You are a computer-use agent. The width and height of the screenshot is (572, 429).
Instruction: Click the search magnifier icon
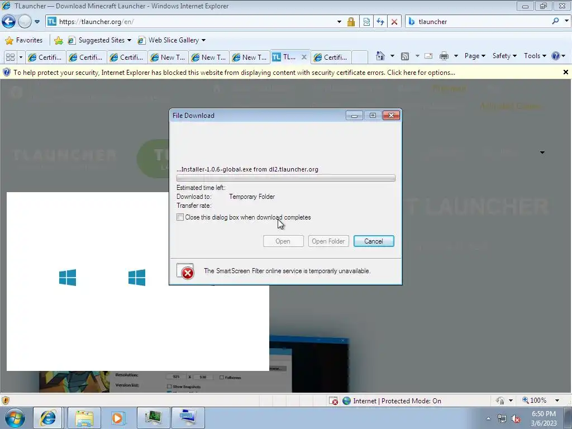(x=555, y=21)
